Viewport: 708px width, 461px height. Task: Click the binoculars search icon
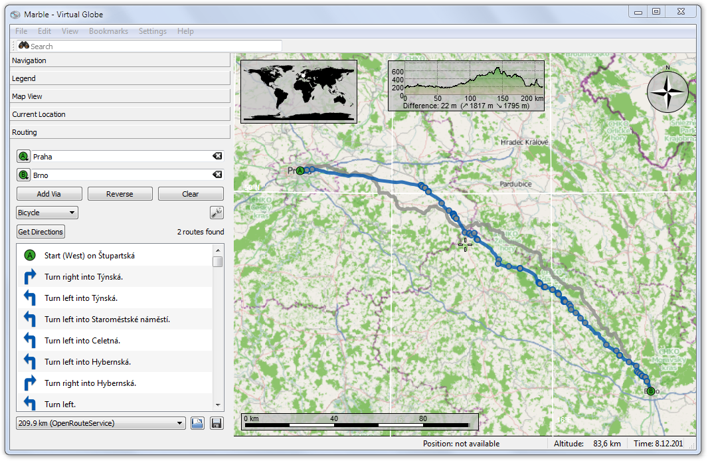23,46
